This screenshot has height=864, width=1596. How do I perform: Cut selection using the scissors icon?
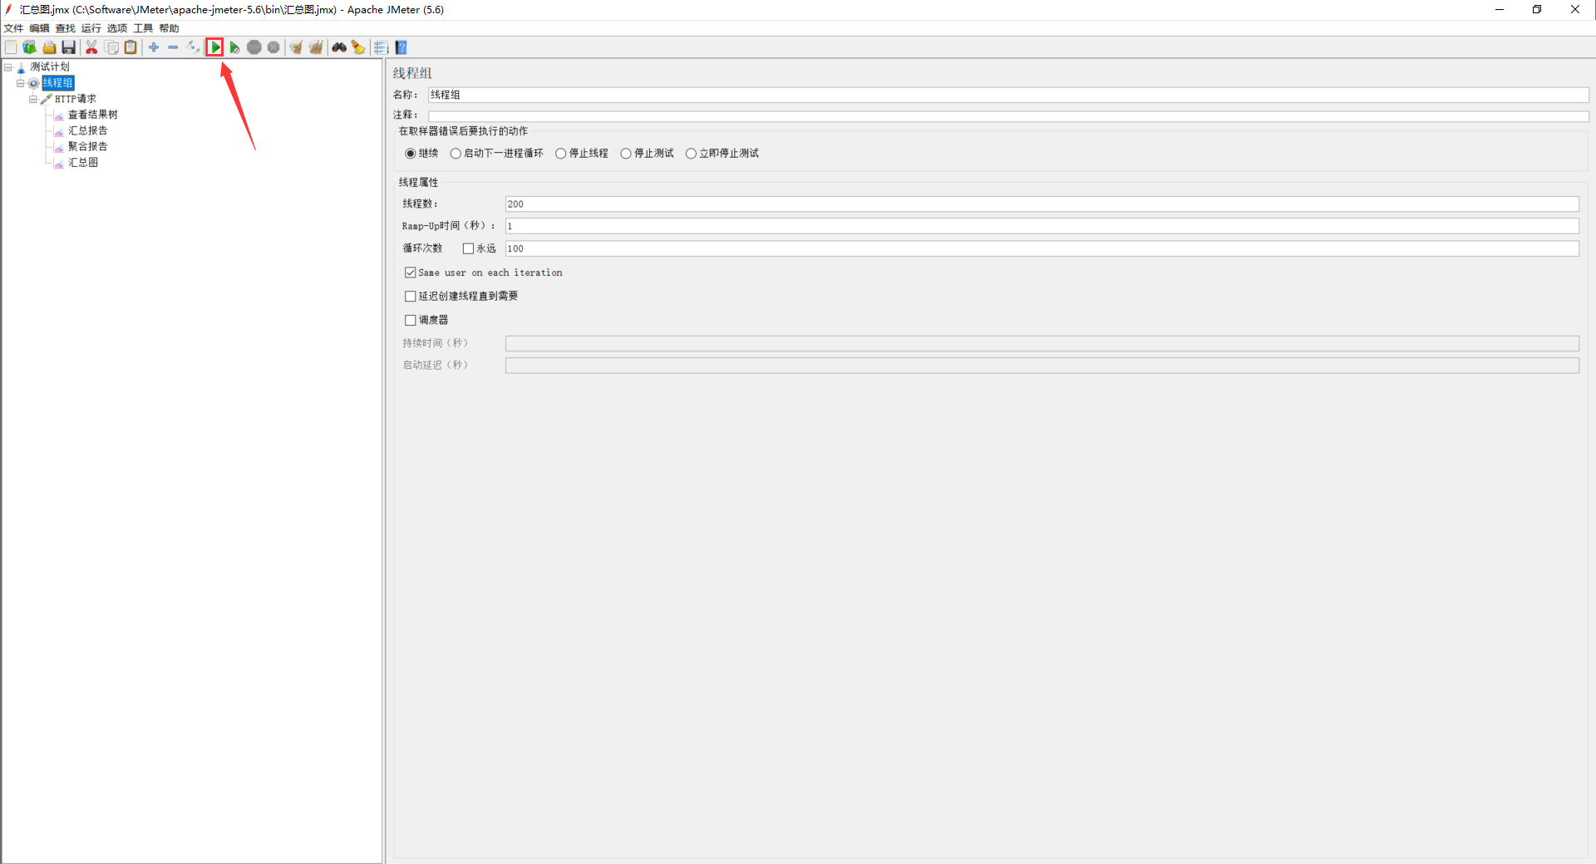click(x=91, y=47)
